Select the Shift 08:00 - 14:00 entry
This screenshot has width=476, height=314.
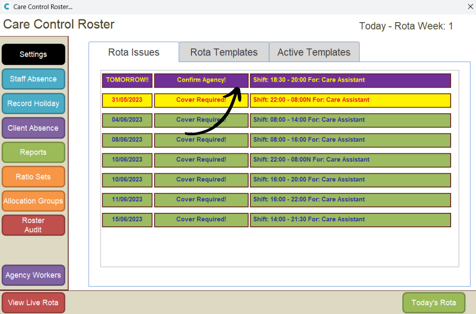point(351,121)
